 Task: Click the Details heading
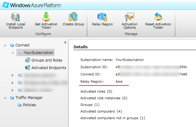click(81, 47)
